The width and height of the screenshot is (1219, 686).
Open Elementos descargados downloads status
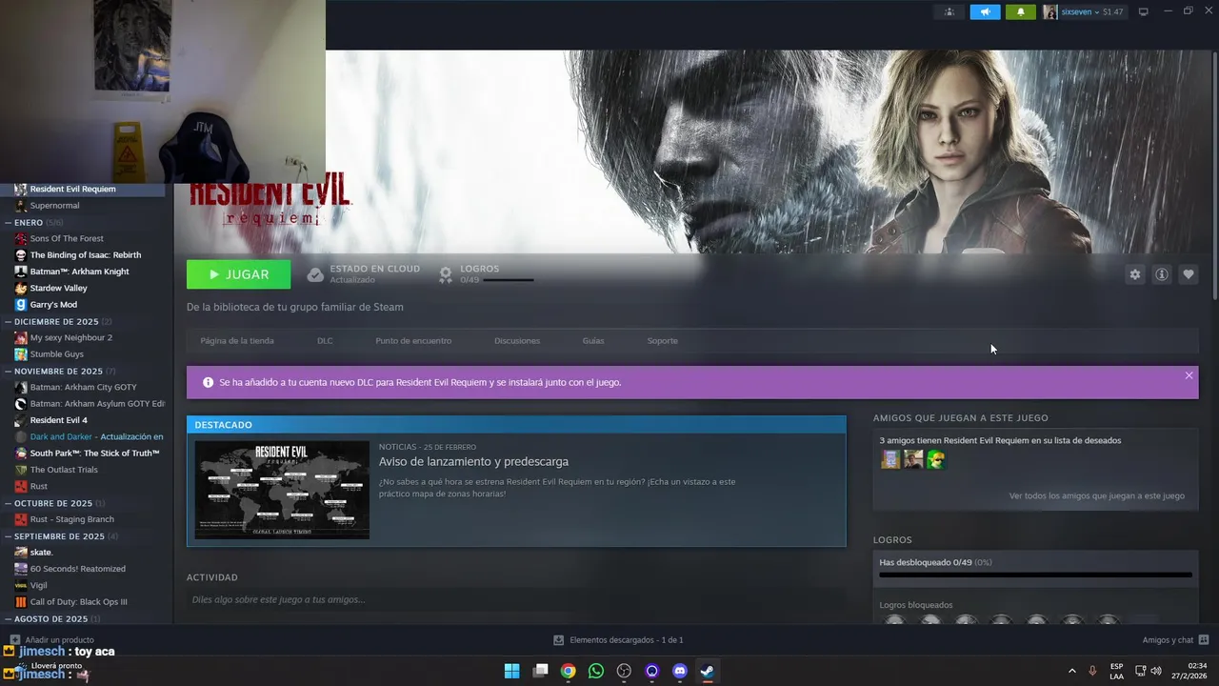pos(619,640)
